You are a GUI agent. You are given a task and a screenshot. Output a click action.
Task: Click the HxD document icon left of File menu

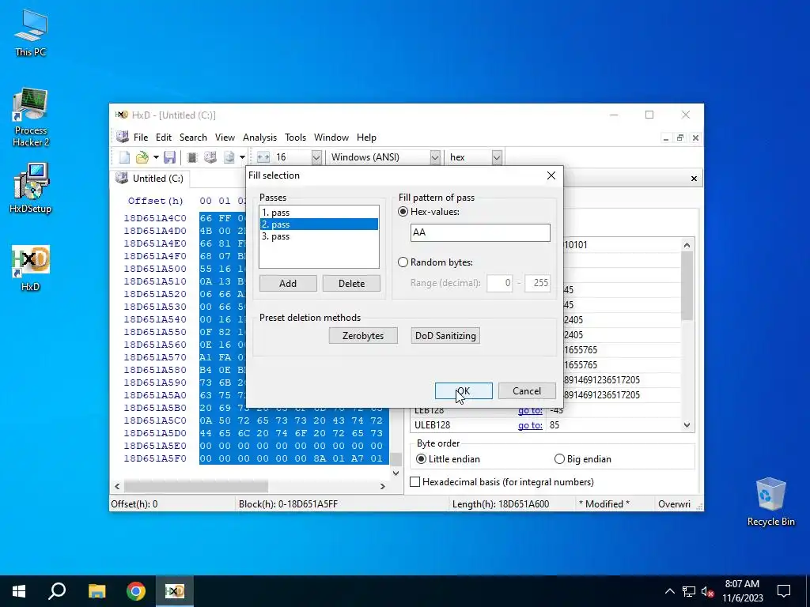click(123, 137)
